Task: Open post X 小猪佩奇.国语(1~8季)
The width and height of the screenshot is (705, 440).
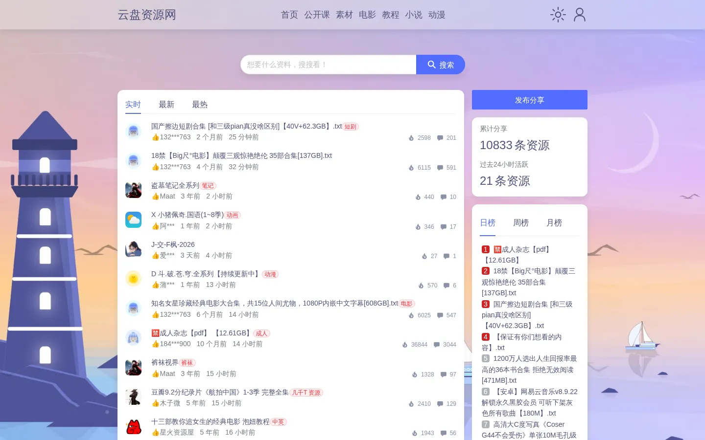Action: [x=188, y=215]
